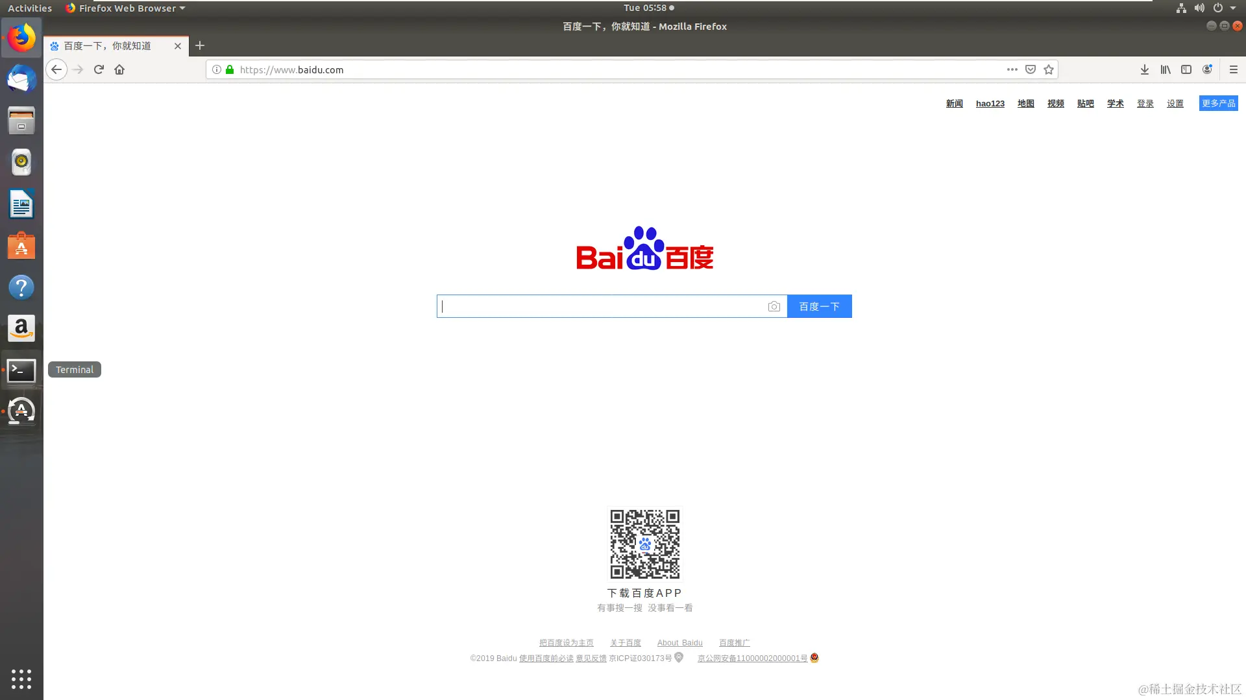Launch Thunderbird Mail from the dock
This screenshot has height=700, width=1246.
point(21,79)
